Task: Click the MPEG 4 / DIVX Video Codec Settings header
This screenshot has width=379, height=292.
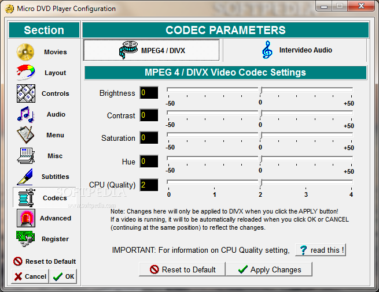Action: pos(225,73)
